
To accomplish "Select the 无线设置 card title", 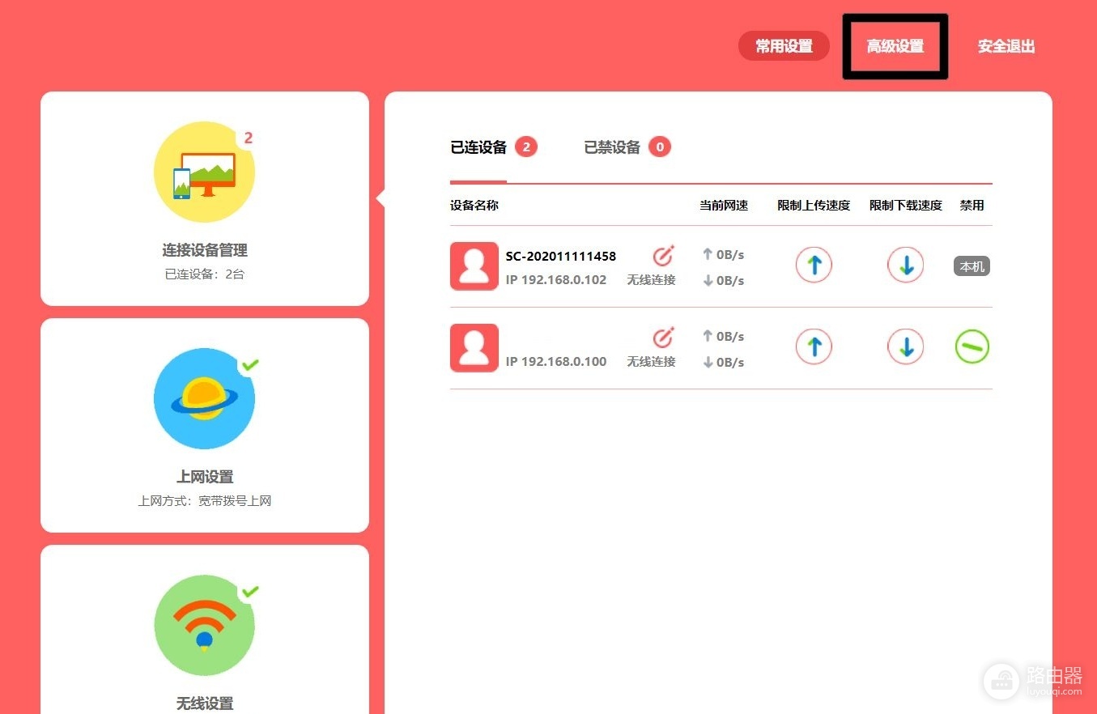I will point(205,703).
